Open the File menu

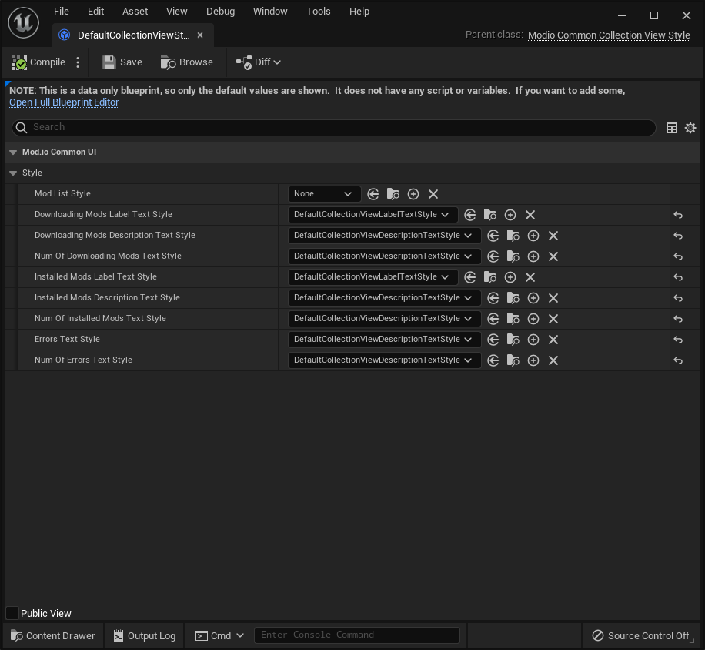click(x=62, y=12)
